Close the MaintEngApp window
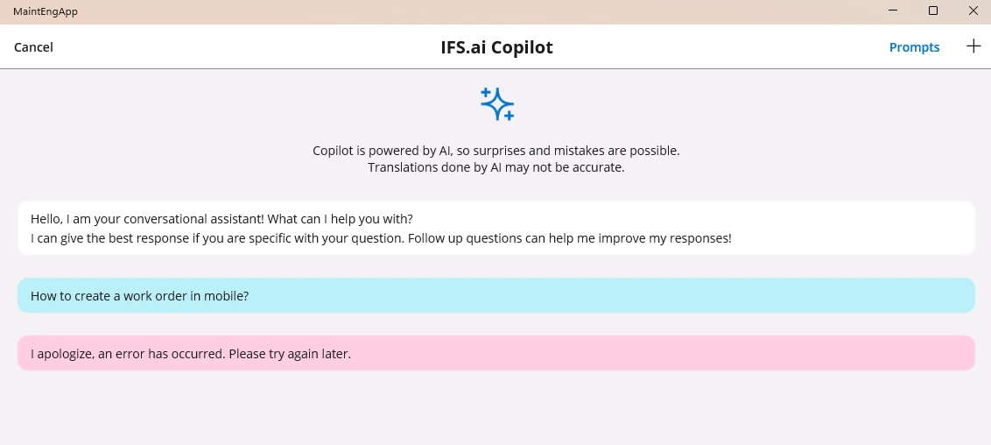The height and width of the screenshot is (445, 991). pos(973,11)
